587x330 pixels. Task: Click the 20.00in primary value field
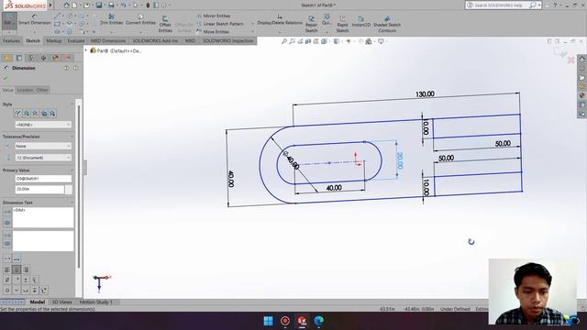[39, 190]
